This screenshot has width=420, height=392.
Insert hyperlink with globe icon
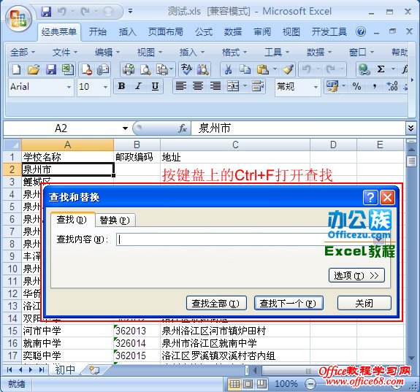click(x=364, y=69)
